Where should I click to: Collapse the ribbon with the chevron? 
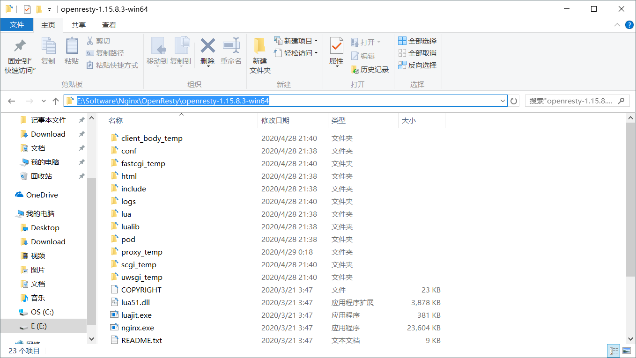click(x=617, y=25)
